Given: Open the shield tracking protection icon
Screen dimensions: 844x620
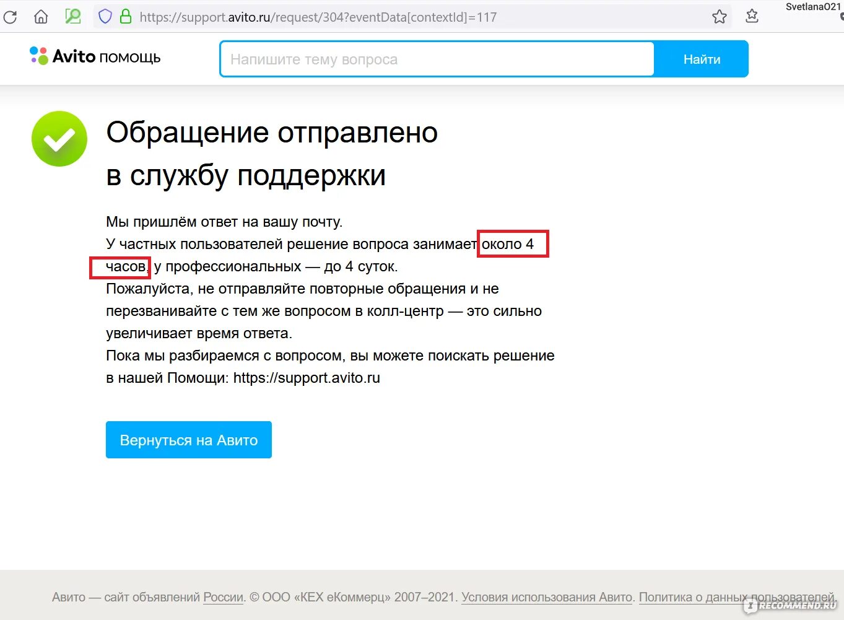Looking at the screenshot, I should pos(105,16).
